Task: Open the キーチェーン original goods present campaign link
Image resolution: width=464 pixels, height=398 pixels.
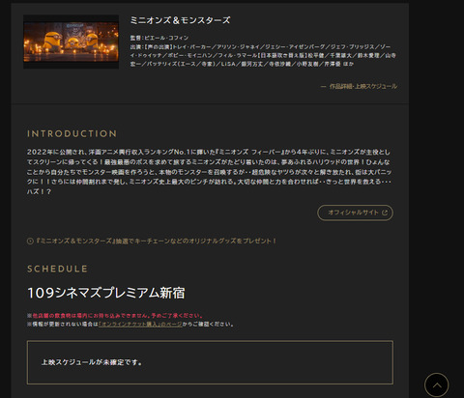Action: 156,241
